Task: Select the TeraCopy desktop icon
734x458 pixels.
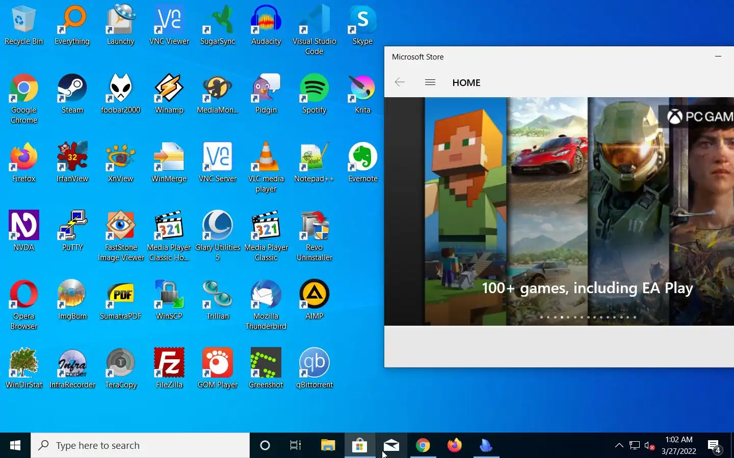Action: point(120,369)
